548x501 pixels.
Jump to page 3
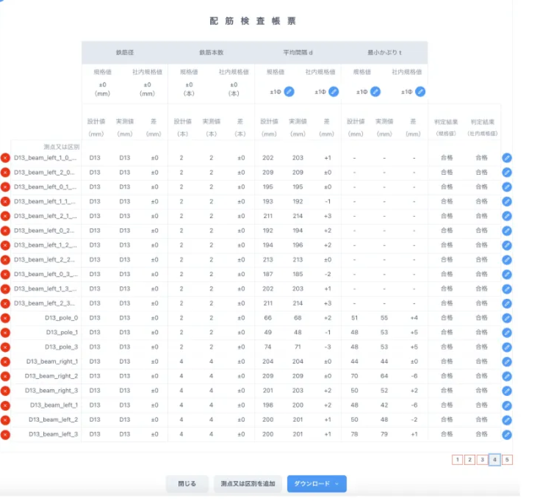tap(483, 460)
